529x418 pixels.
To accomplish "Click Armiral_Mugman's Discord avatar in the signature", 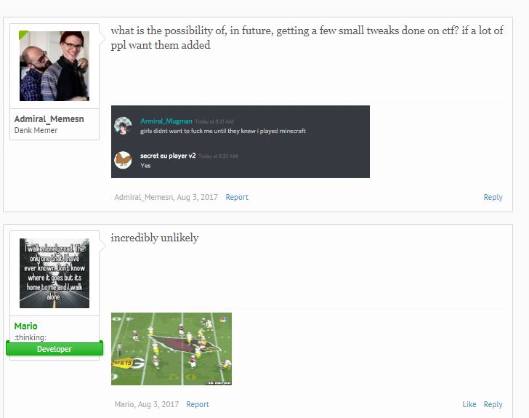I will coord(123,126).
